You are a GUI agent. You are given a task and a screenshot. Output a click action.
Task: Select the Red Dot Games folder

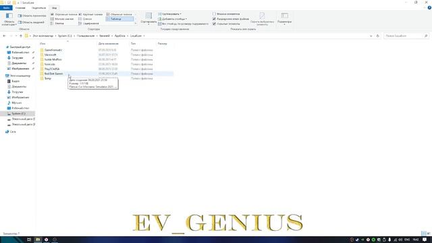click(x=54, y=74)
